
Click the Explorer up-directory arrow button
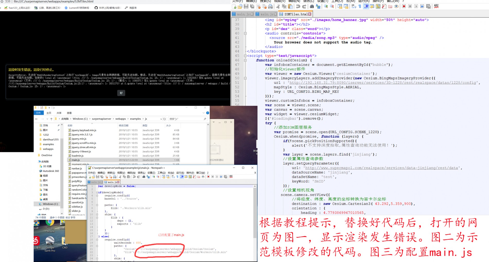point(51,119)
